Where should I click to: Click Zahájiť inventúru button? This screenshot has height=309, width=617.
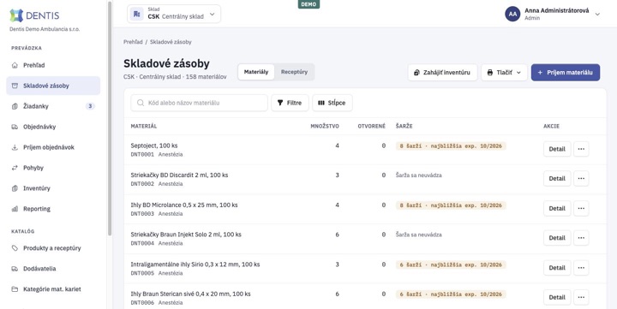[x=442, y=73]
